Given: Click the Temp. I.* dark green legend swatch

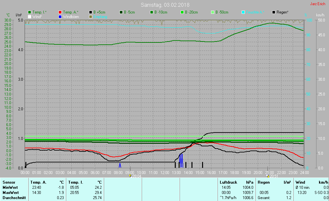Looking at the screenshot, I should [x=30, y=12].
